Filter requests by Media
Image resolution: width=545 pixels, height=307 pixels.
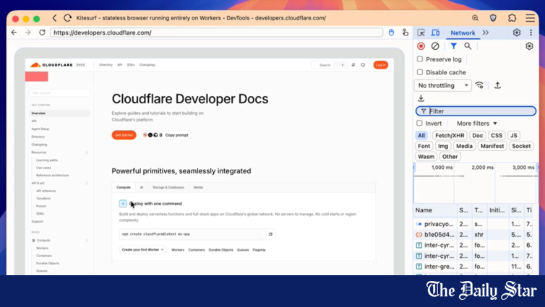(464, 146)
